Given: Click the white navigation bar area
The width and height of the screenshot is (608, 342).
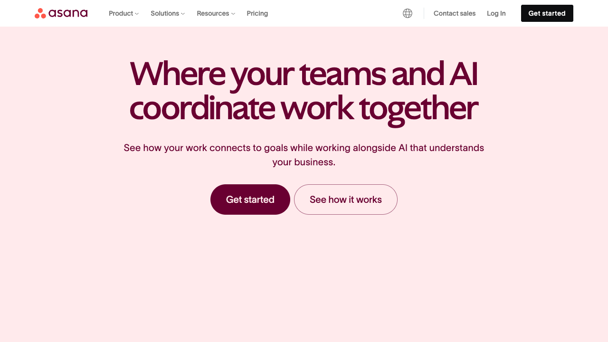Looking at the screenshot, I should pos(332,13).
